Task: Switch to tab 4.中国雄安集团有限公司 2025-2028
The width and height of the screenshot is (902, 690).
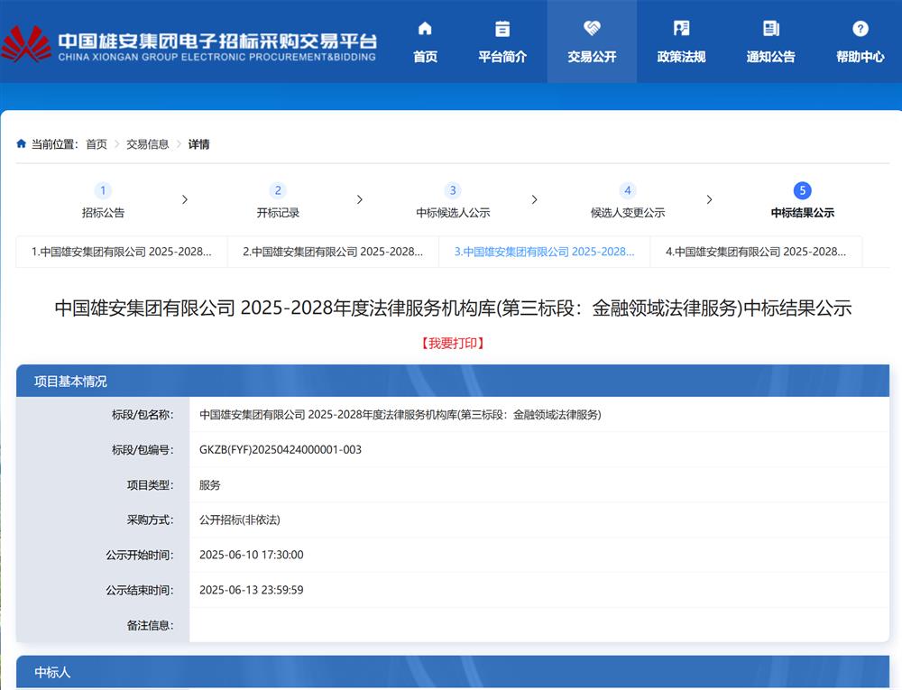Action: click(756, 252)
